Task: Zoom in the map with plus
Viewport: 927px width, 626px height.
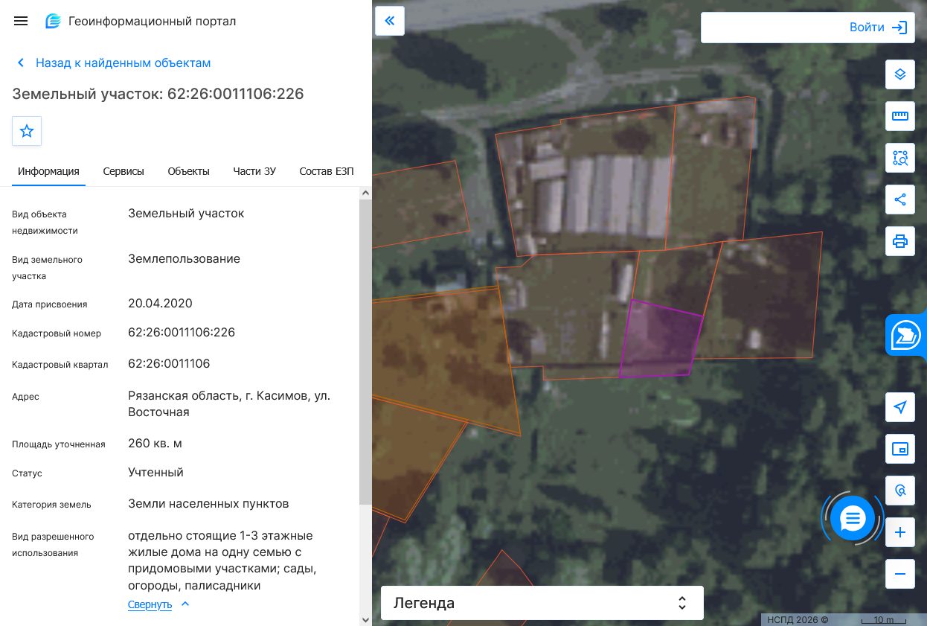Action: click(x=900, y=532)
